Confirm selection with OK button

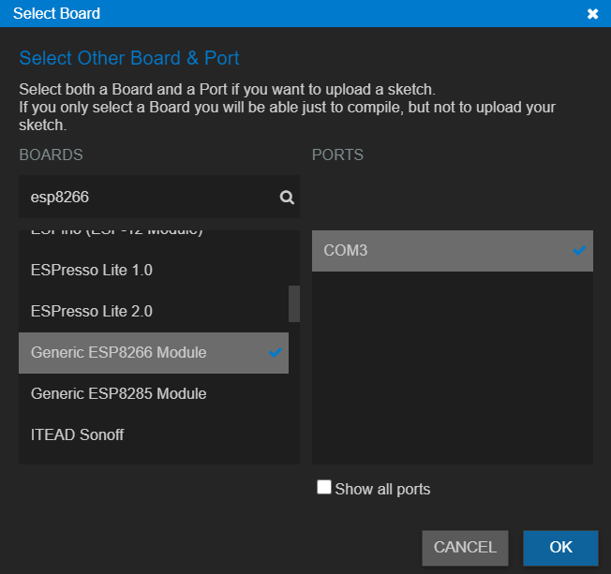(560, 548)
